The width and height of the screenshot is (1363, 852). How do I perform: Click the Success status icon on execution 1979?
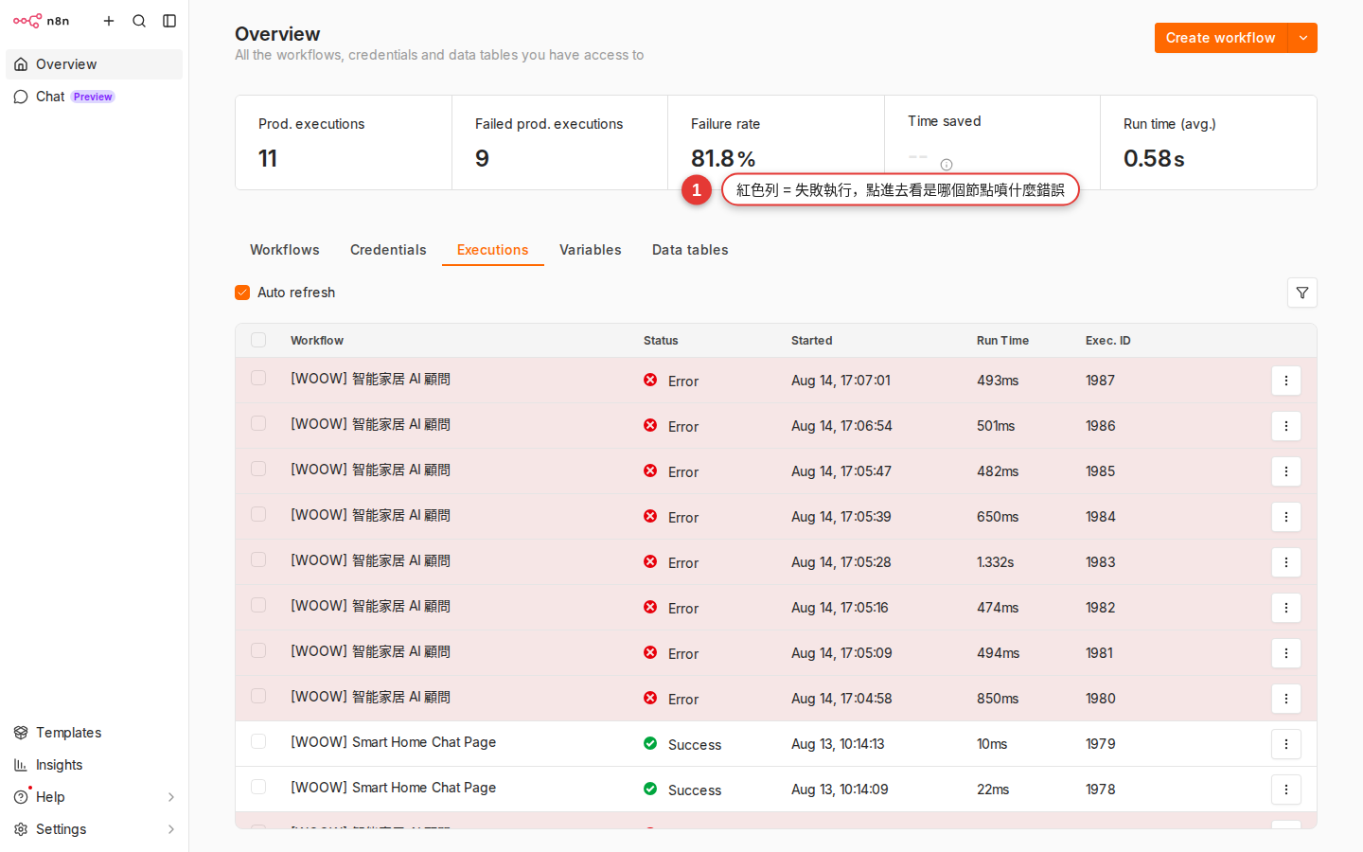coord(650,743)
